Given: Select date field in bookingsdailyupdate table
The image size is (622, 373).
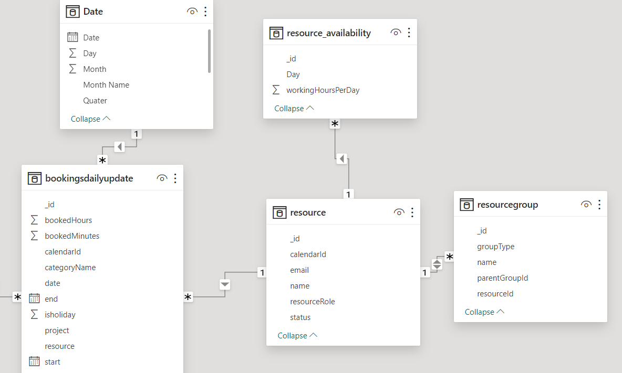Looking at the screenshot, I should (53, 283).
